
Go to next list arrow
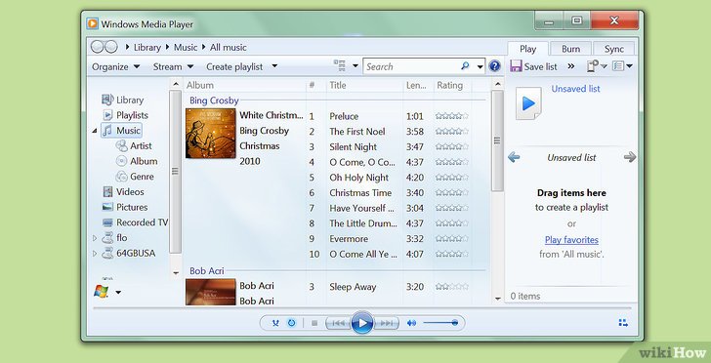[630, 157]
